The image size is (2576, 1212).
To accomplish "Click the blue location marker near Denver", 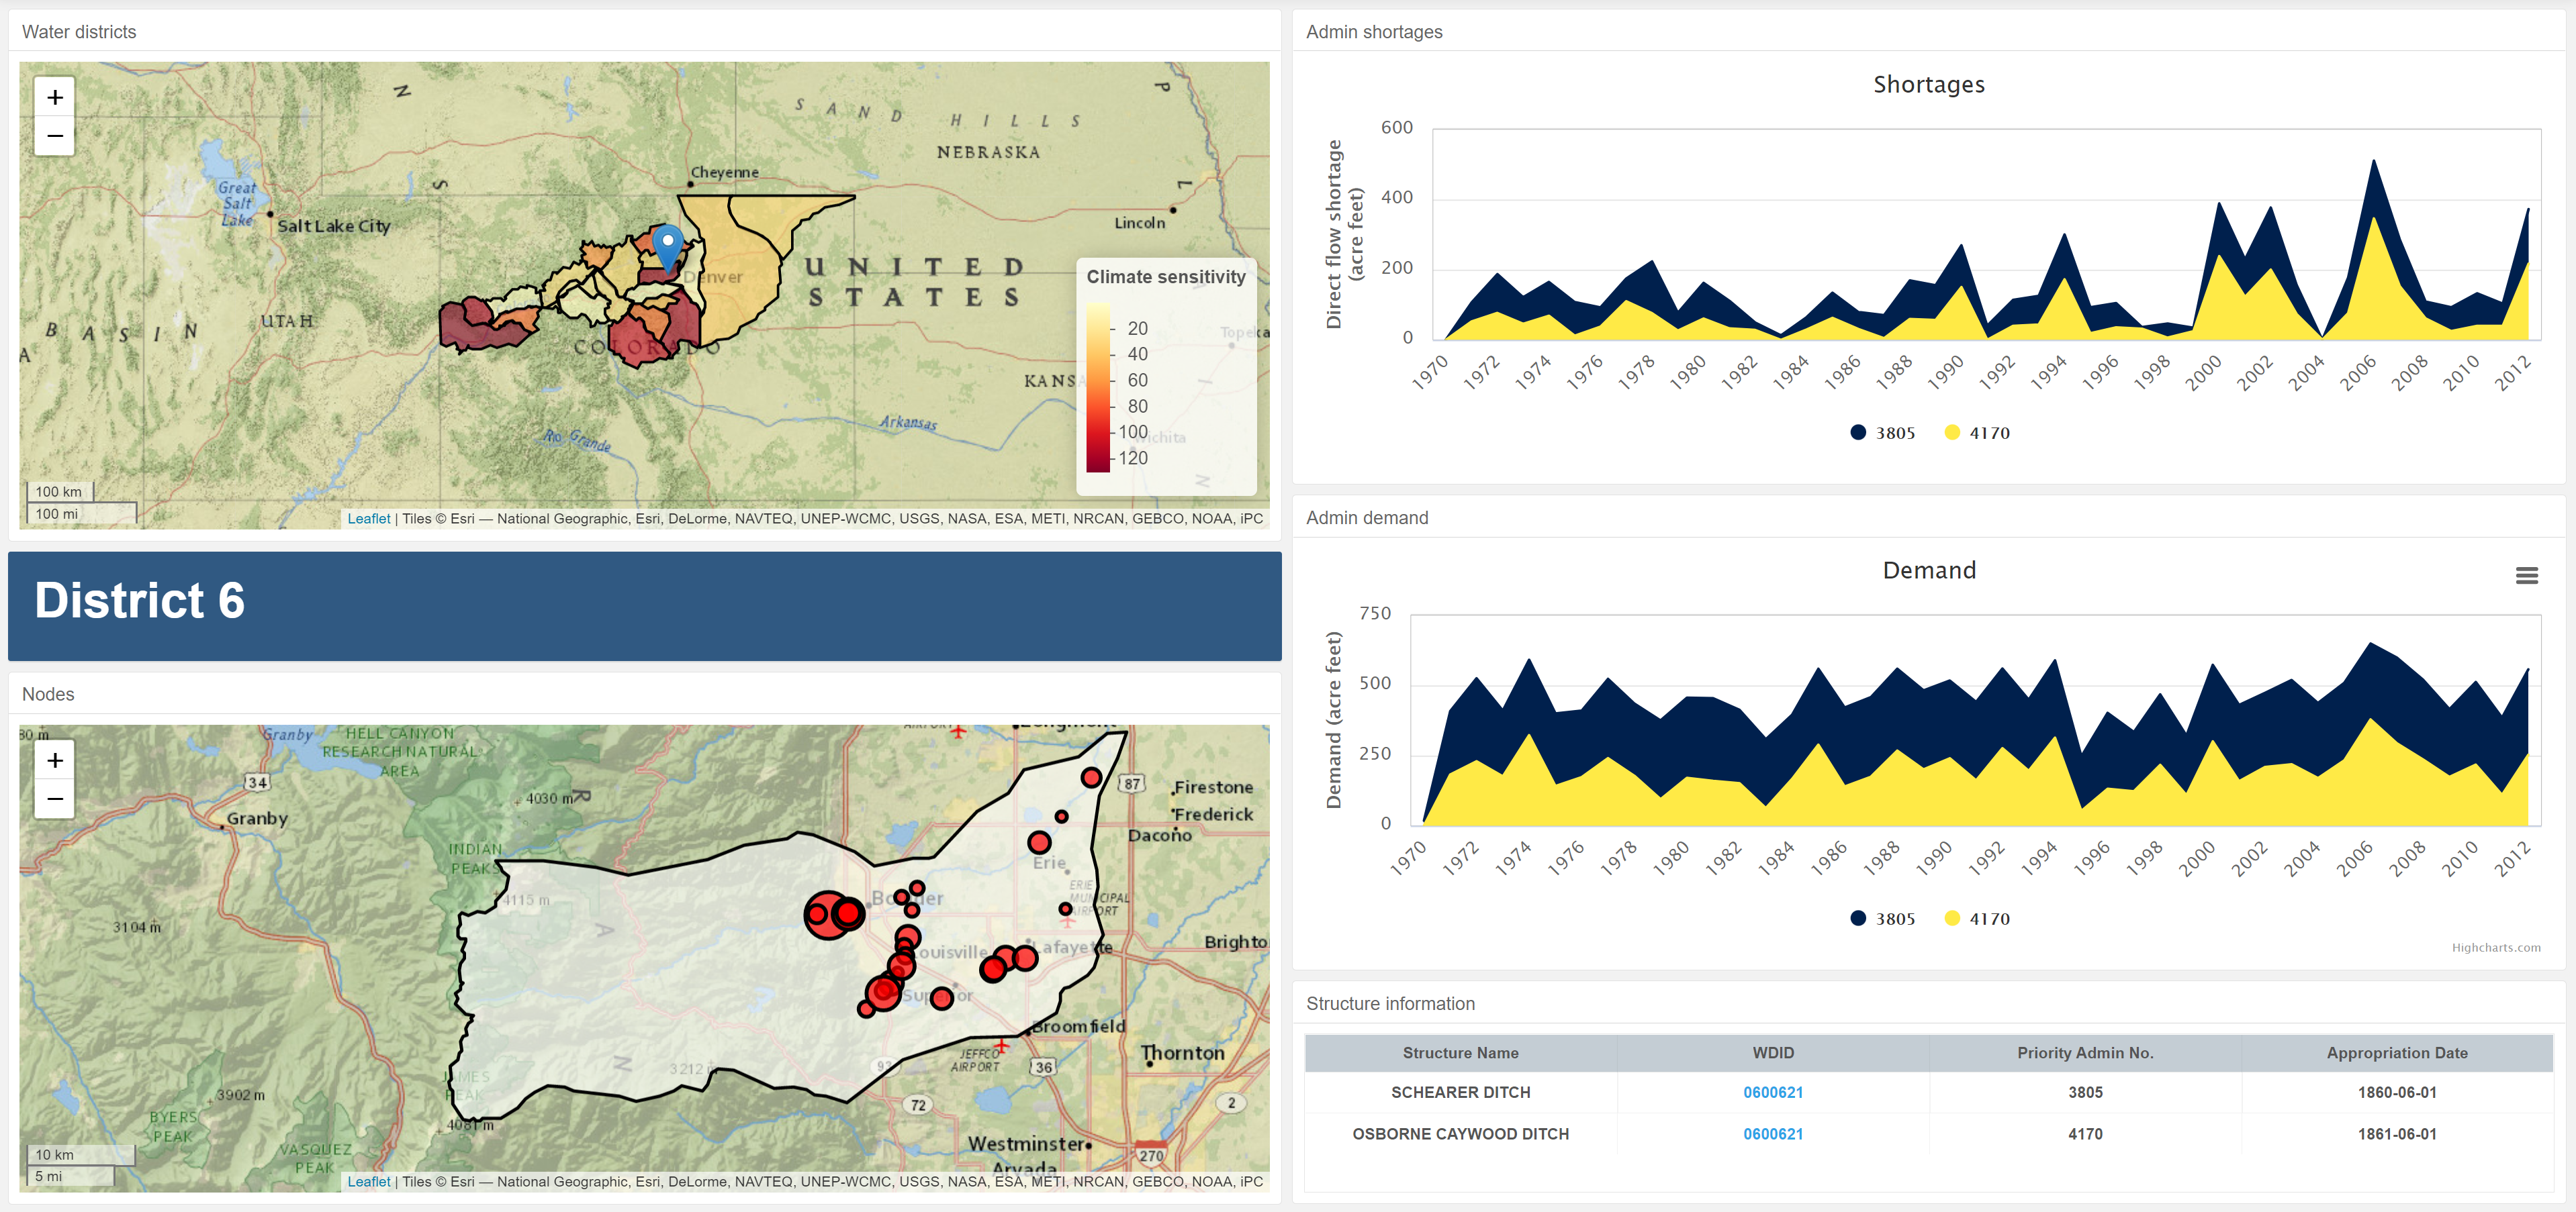I will (x=668, y=249).
